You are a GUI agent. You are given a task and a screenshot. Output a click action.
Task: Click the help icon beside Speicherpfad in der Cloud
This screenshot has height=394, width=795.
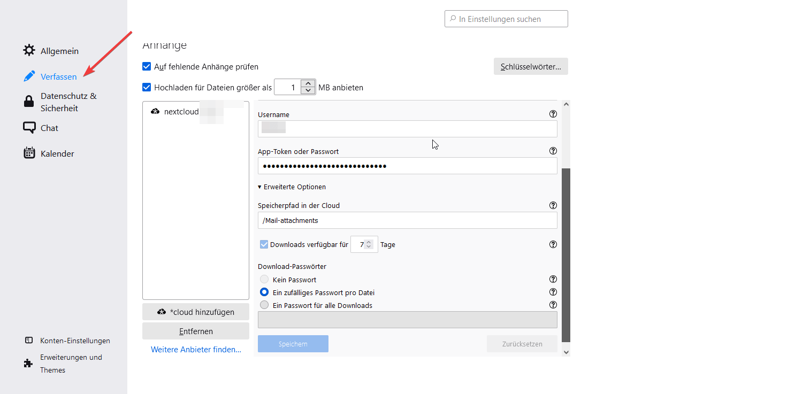[x=553, y=205]
